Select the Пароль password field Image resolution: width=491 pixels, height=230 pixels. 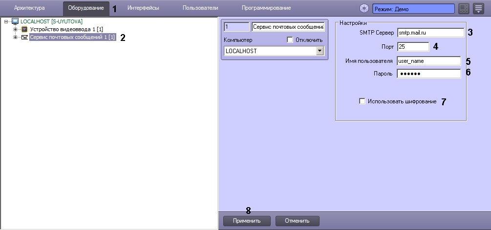(428, 74)
